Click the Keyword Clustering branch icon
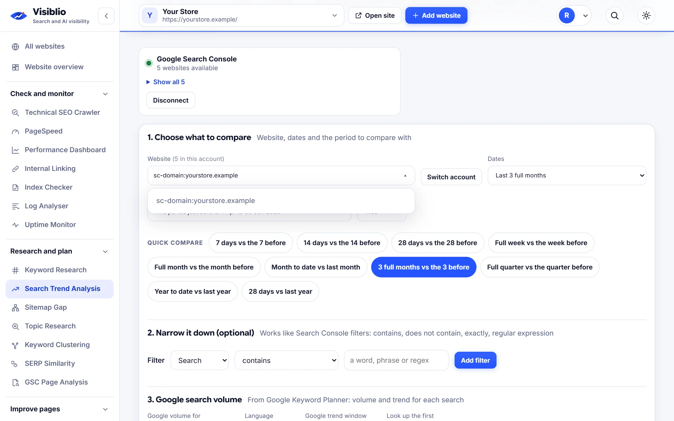Viewport: 674px width, 421px height. [15, 345]
